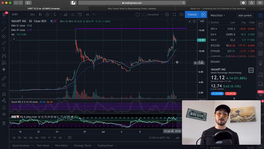Open the Trading Panel tab
264x149 pixels.
[x=105, y=146]
